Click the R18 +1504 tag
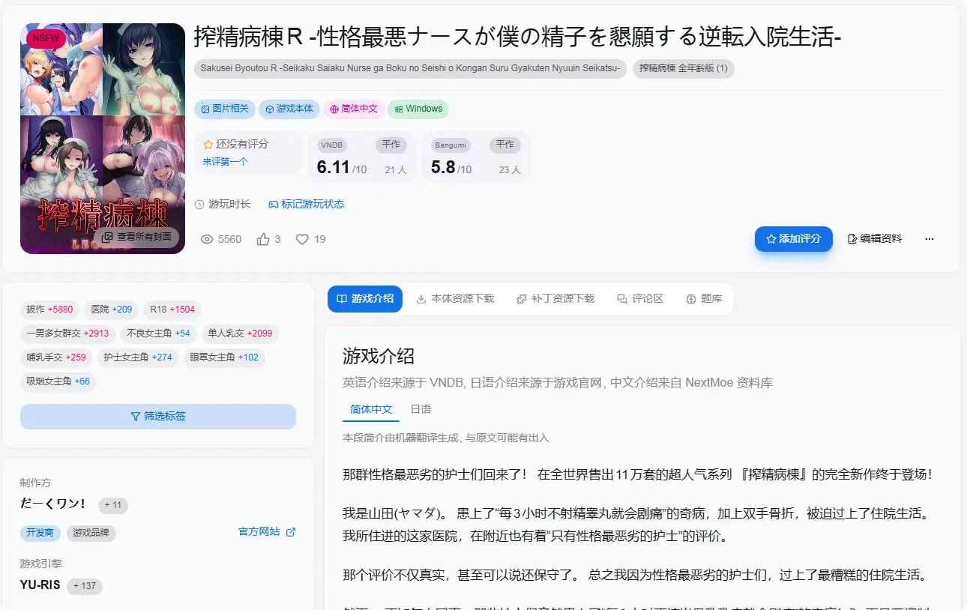Image resolution: width=967 pixels, height=610 pixels. click(172, 309)
